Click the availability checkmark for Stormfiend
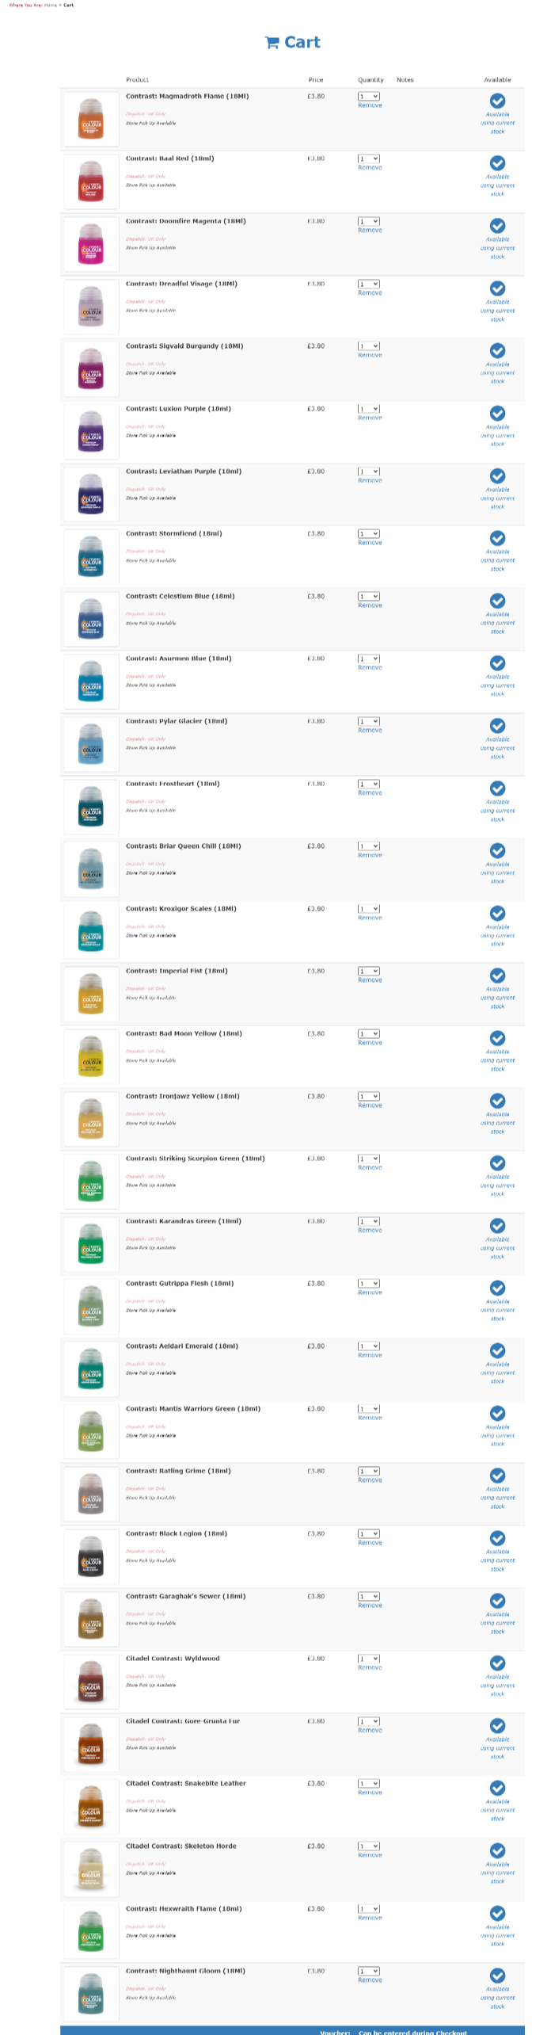 pyautogui.click(x=497, y=538)
